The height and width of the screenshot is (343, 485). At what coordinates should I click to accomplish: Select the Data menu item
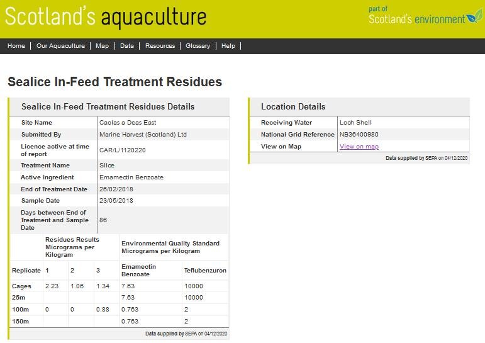tap(127, 46)
